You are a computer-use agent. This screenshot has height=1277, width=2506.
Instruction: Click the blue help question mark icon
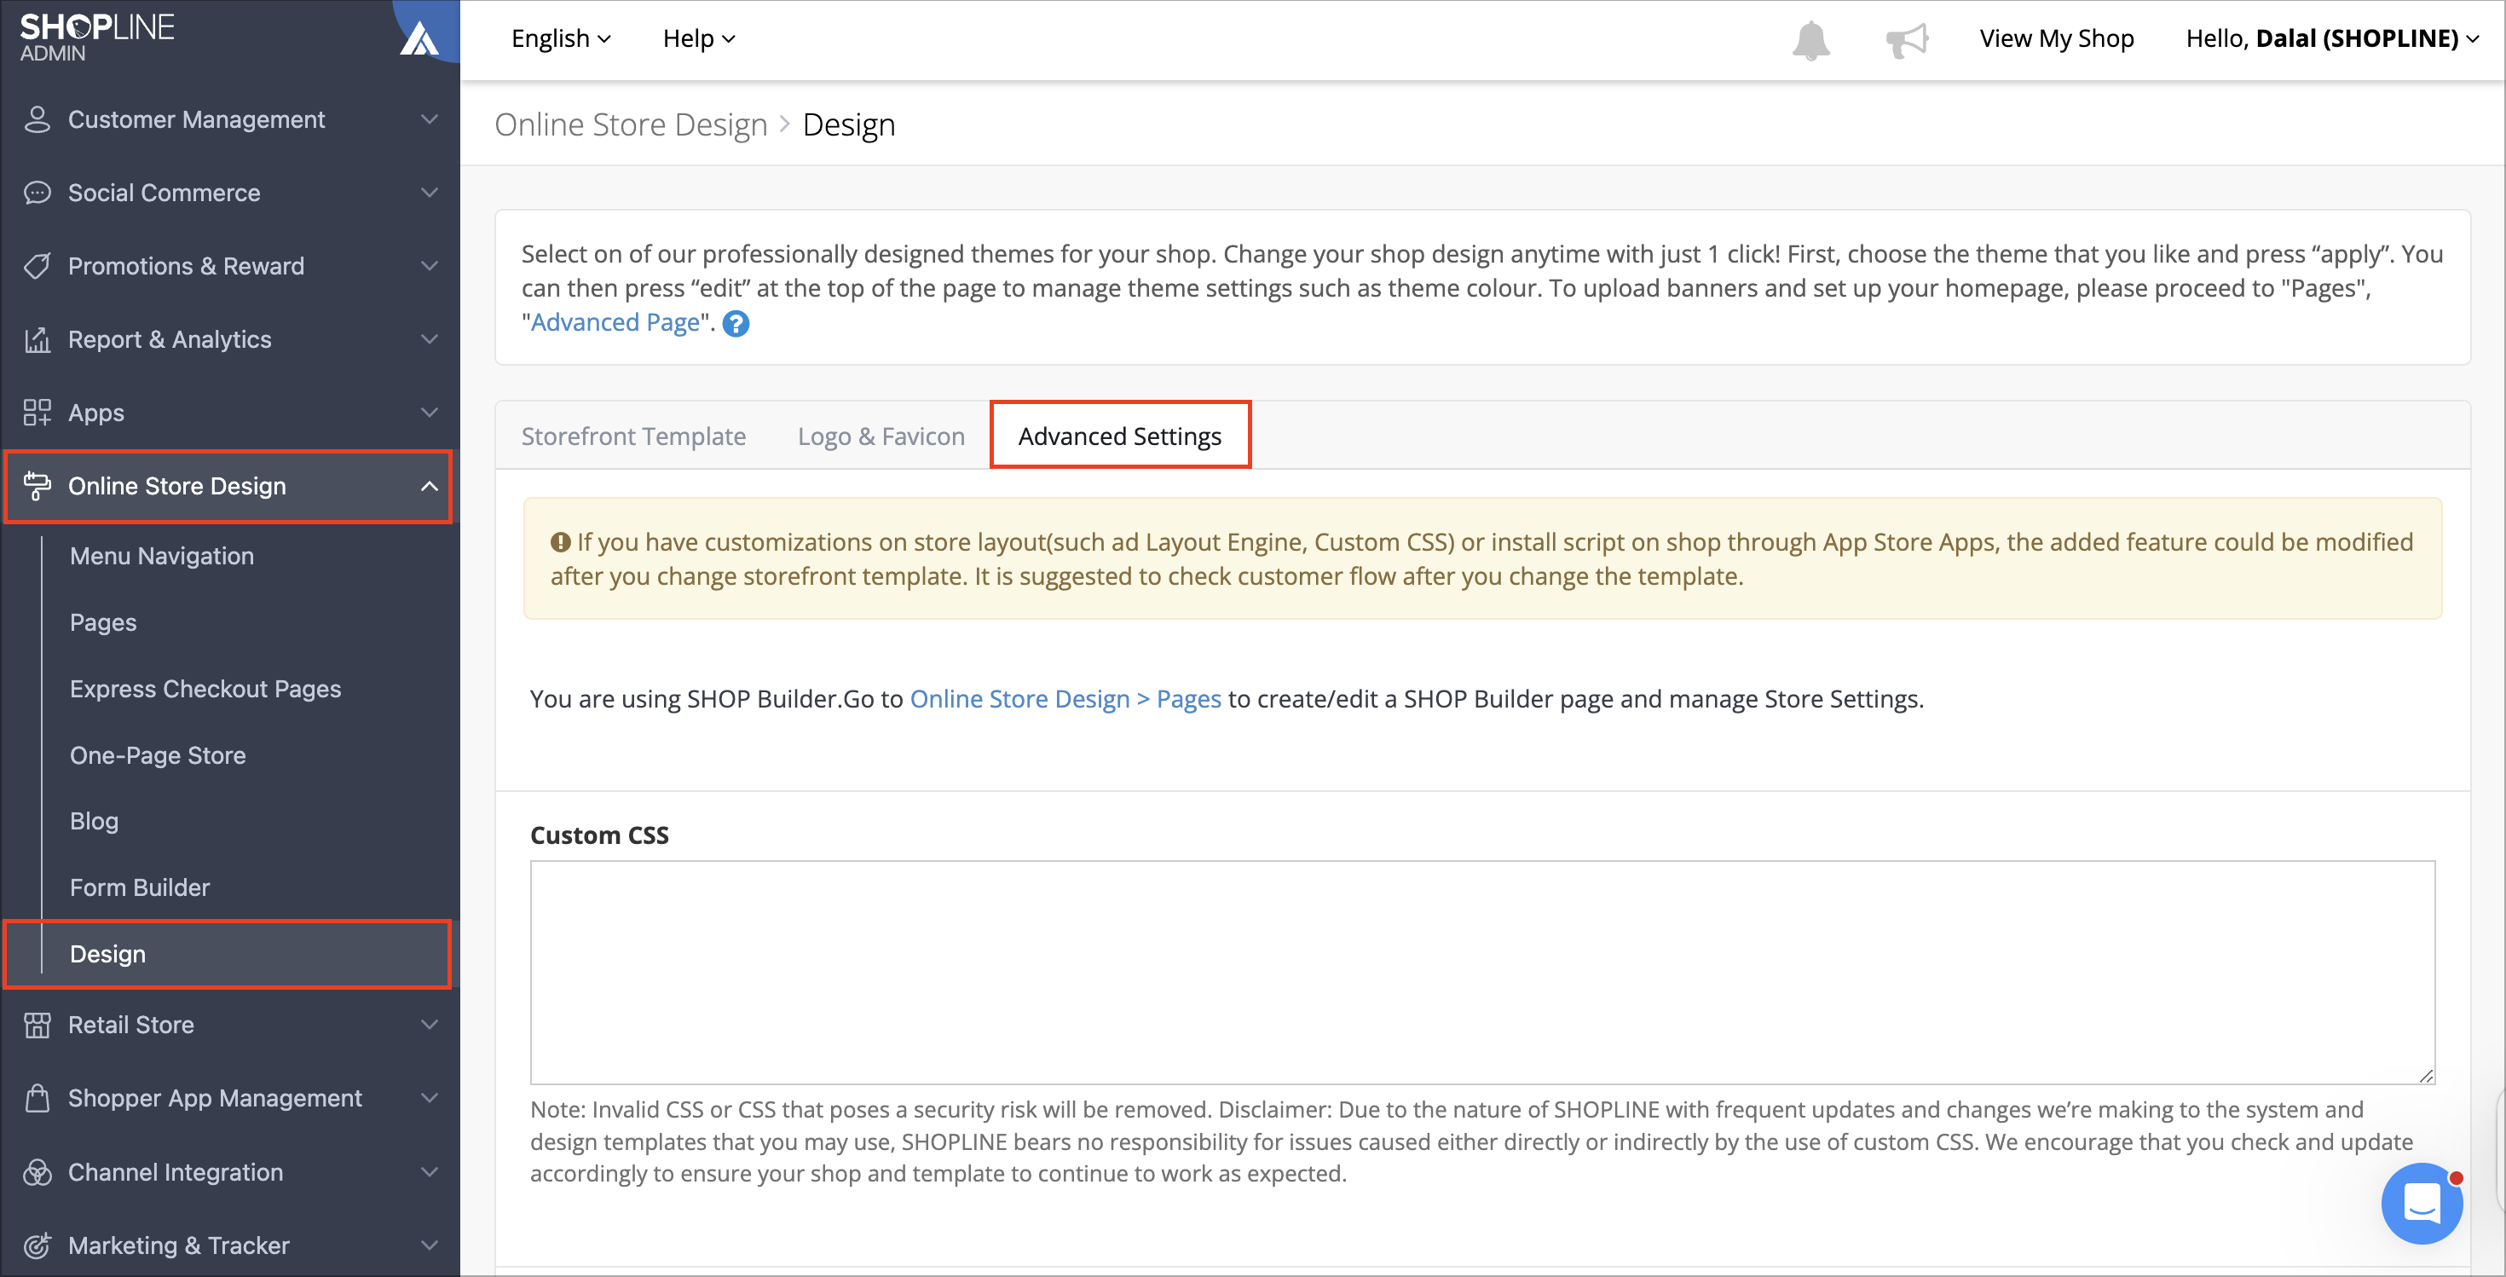pyautogui.click(x=736, y=324)
